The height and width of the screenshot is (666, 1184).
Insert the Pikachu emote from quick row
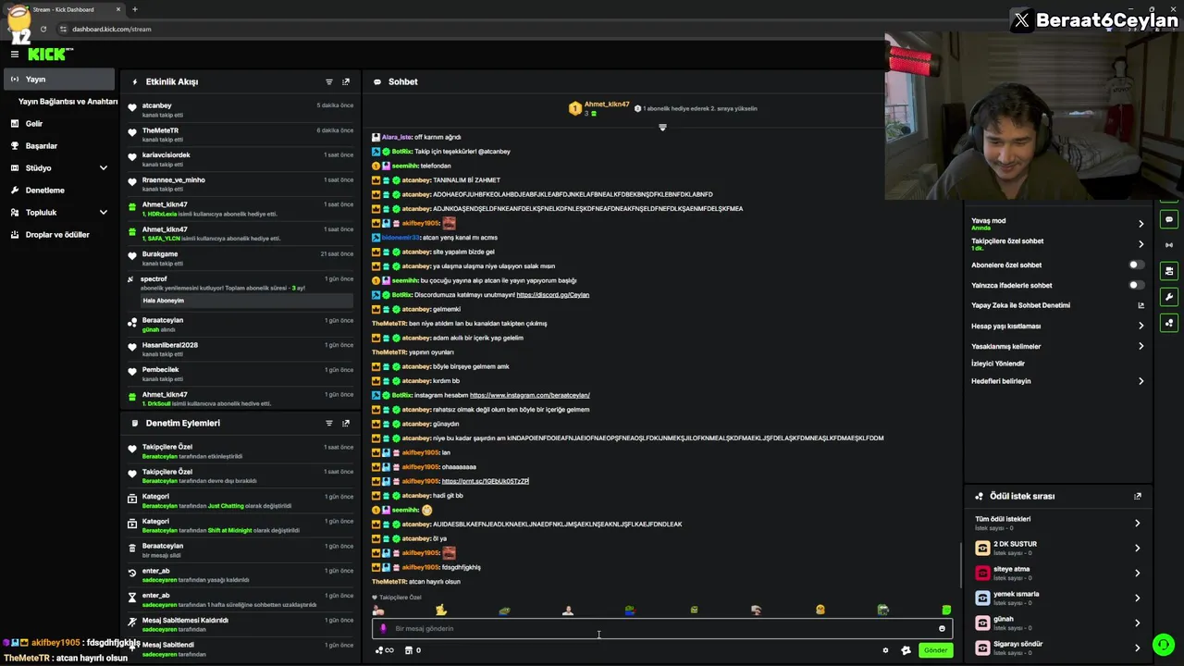point(441,610)
